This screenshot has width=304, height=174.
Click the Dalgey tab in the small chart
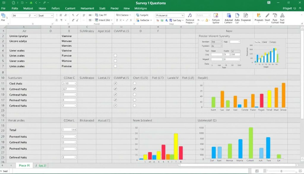point(273,42)
